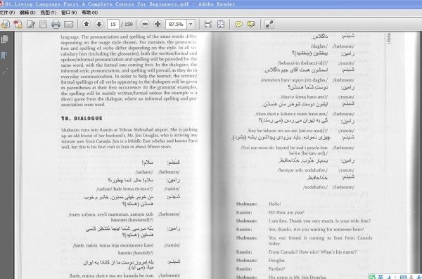
Task: Go to previous page with up arrow
Action: 86,24
